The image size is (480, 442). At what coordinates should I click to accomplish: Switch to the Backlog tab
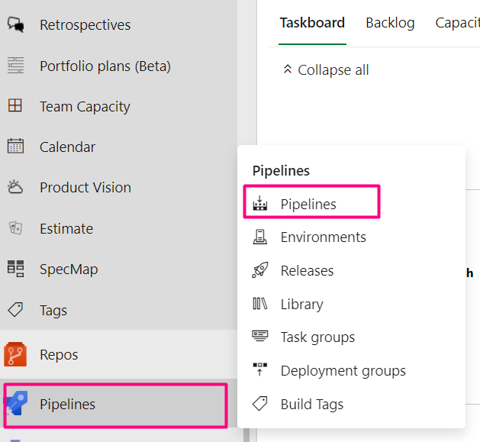390,23
